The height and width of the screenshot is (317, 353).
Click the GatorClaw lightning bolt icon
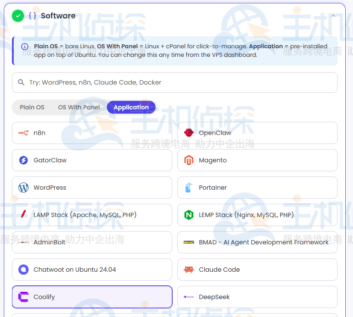(x=24, y=160)
